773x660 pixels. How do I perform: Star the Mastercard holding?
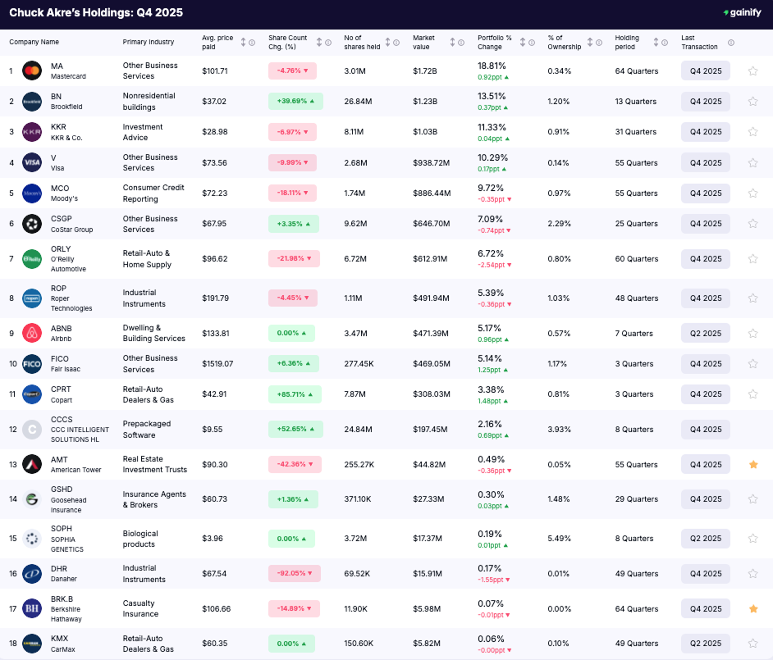752,71
